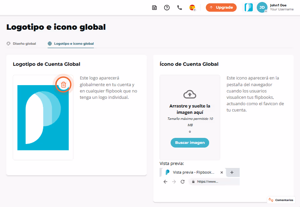300x207 pixels.
Task: Click the https URL bar in preview
Action: tap(215, 182)
